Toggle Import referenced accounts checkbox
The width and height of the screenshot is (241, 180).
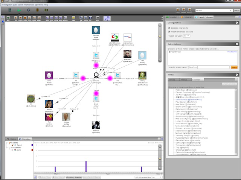point(169,32)
